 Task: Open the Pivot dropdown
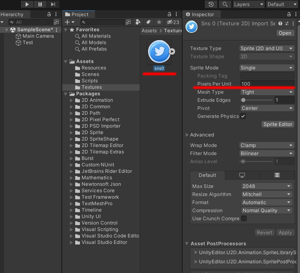pos(267,108)
